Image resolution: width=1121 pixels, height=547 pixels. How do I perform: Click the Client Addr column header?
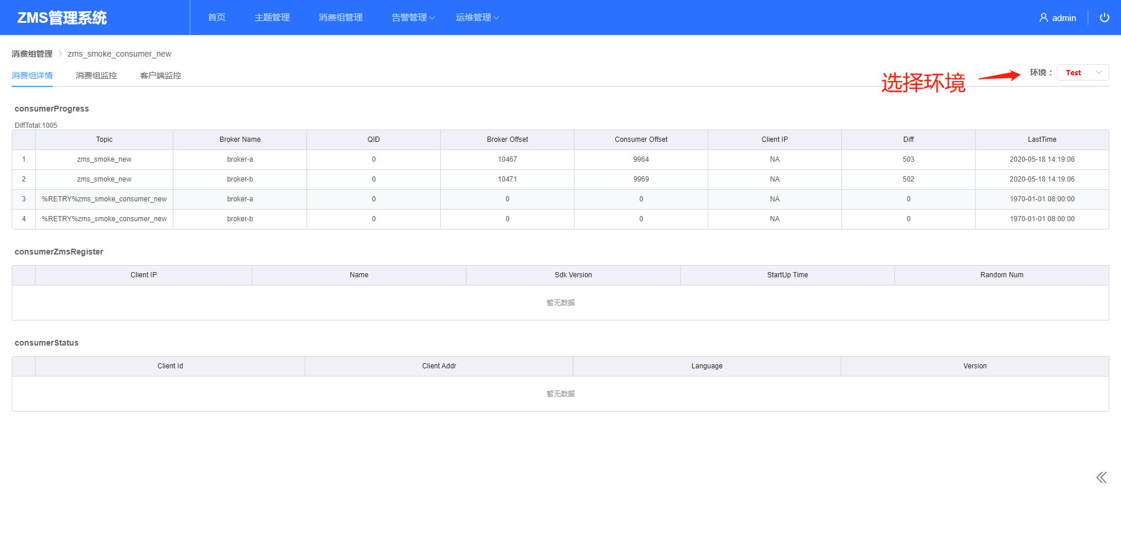click(439, 366)
